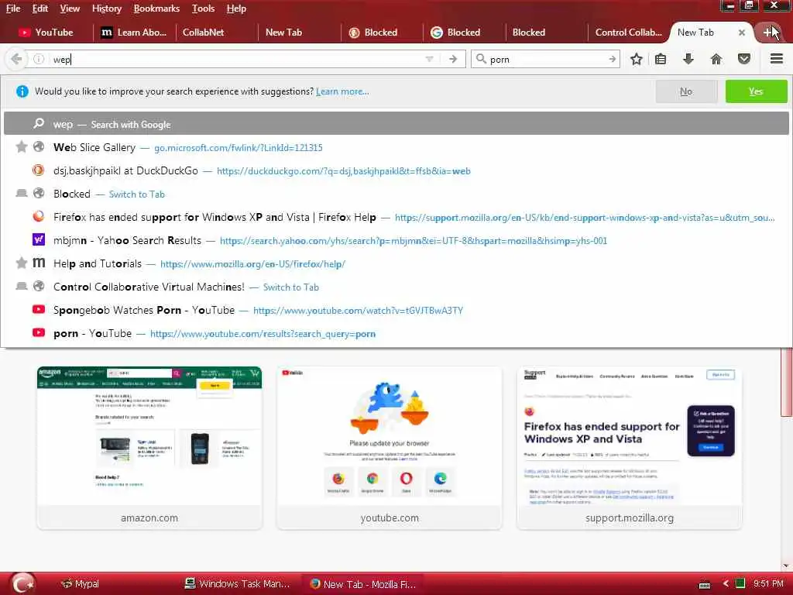Click the page vertical scrollbar thumb
Viewport: 793px width, 595px height.
click(787, 382)
